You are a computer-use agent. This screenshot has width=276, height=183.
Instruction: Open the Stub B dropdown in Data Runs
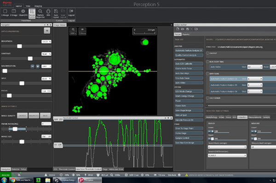tap(255, 85)
